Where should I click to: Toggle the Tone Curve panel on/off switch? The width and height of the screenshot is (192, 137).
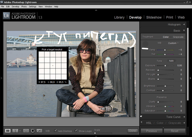point(141,117)
